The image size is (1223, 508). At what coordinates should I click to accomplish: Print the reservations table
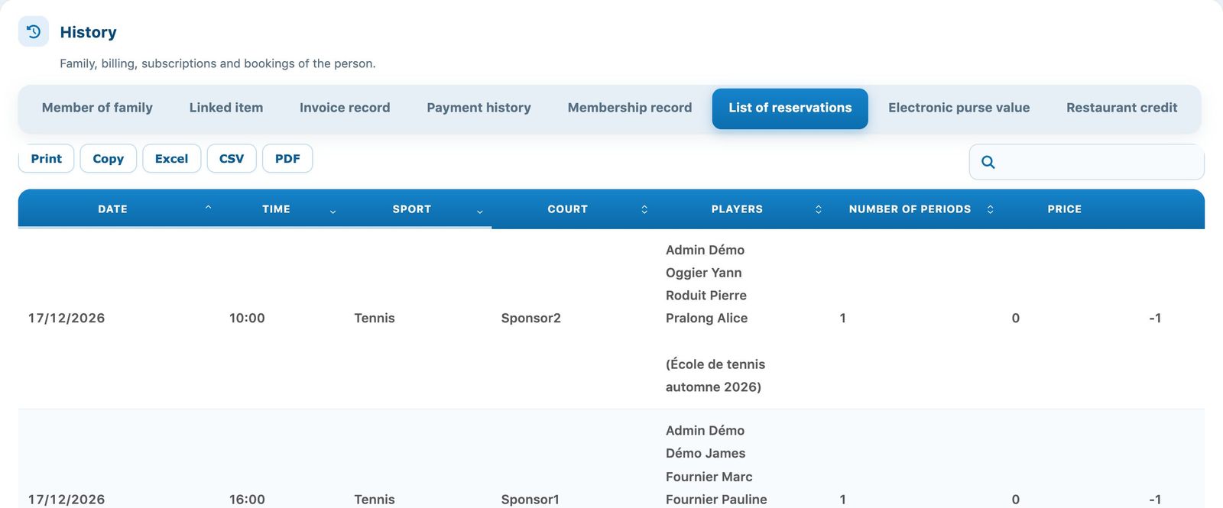(x=46, y=158)
